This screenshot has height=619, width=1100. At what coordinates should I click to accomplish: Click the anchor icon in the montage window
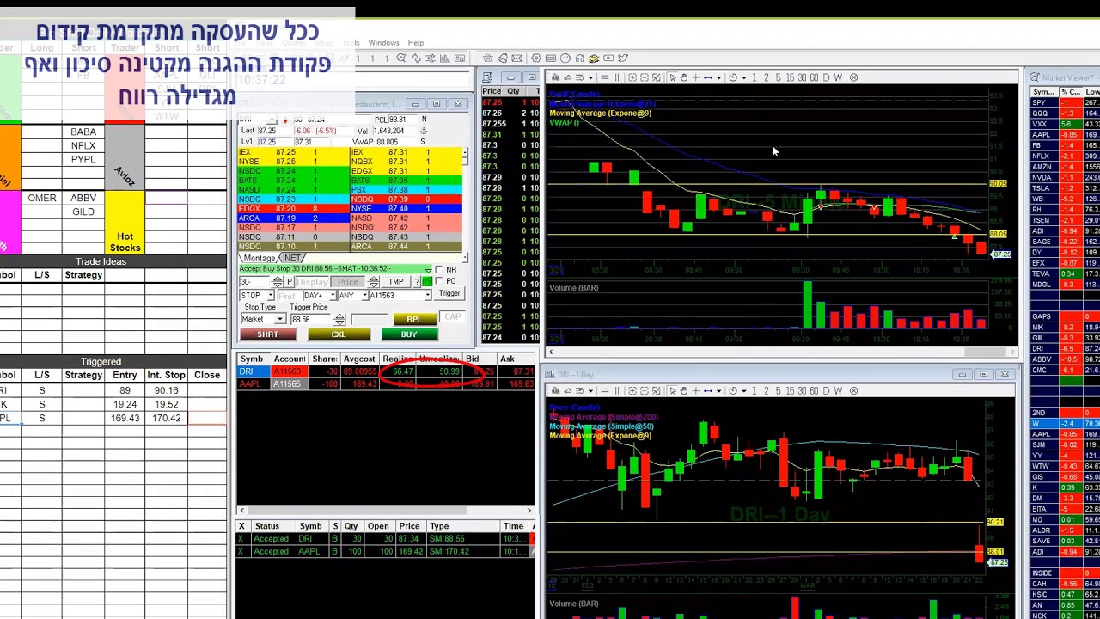click(424, 131)
